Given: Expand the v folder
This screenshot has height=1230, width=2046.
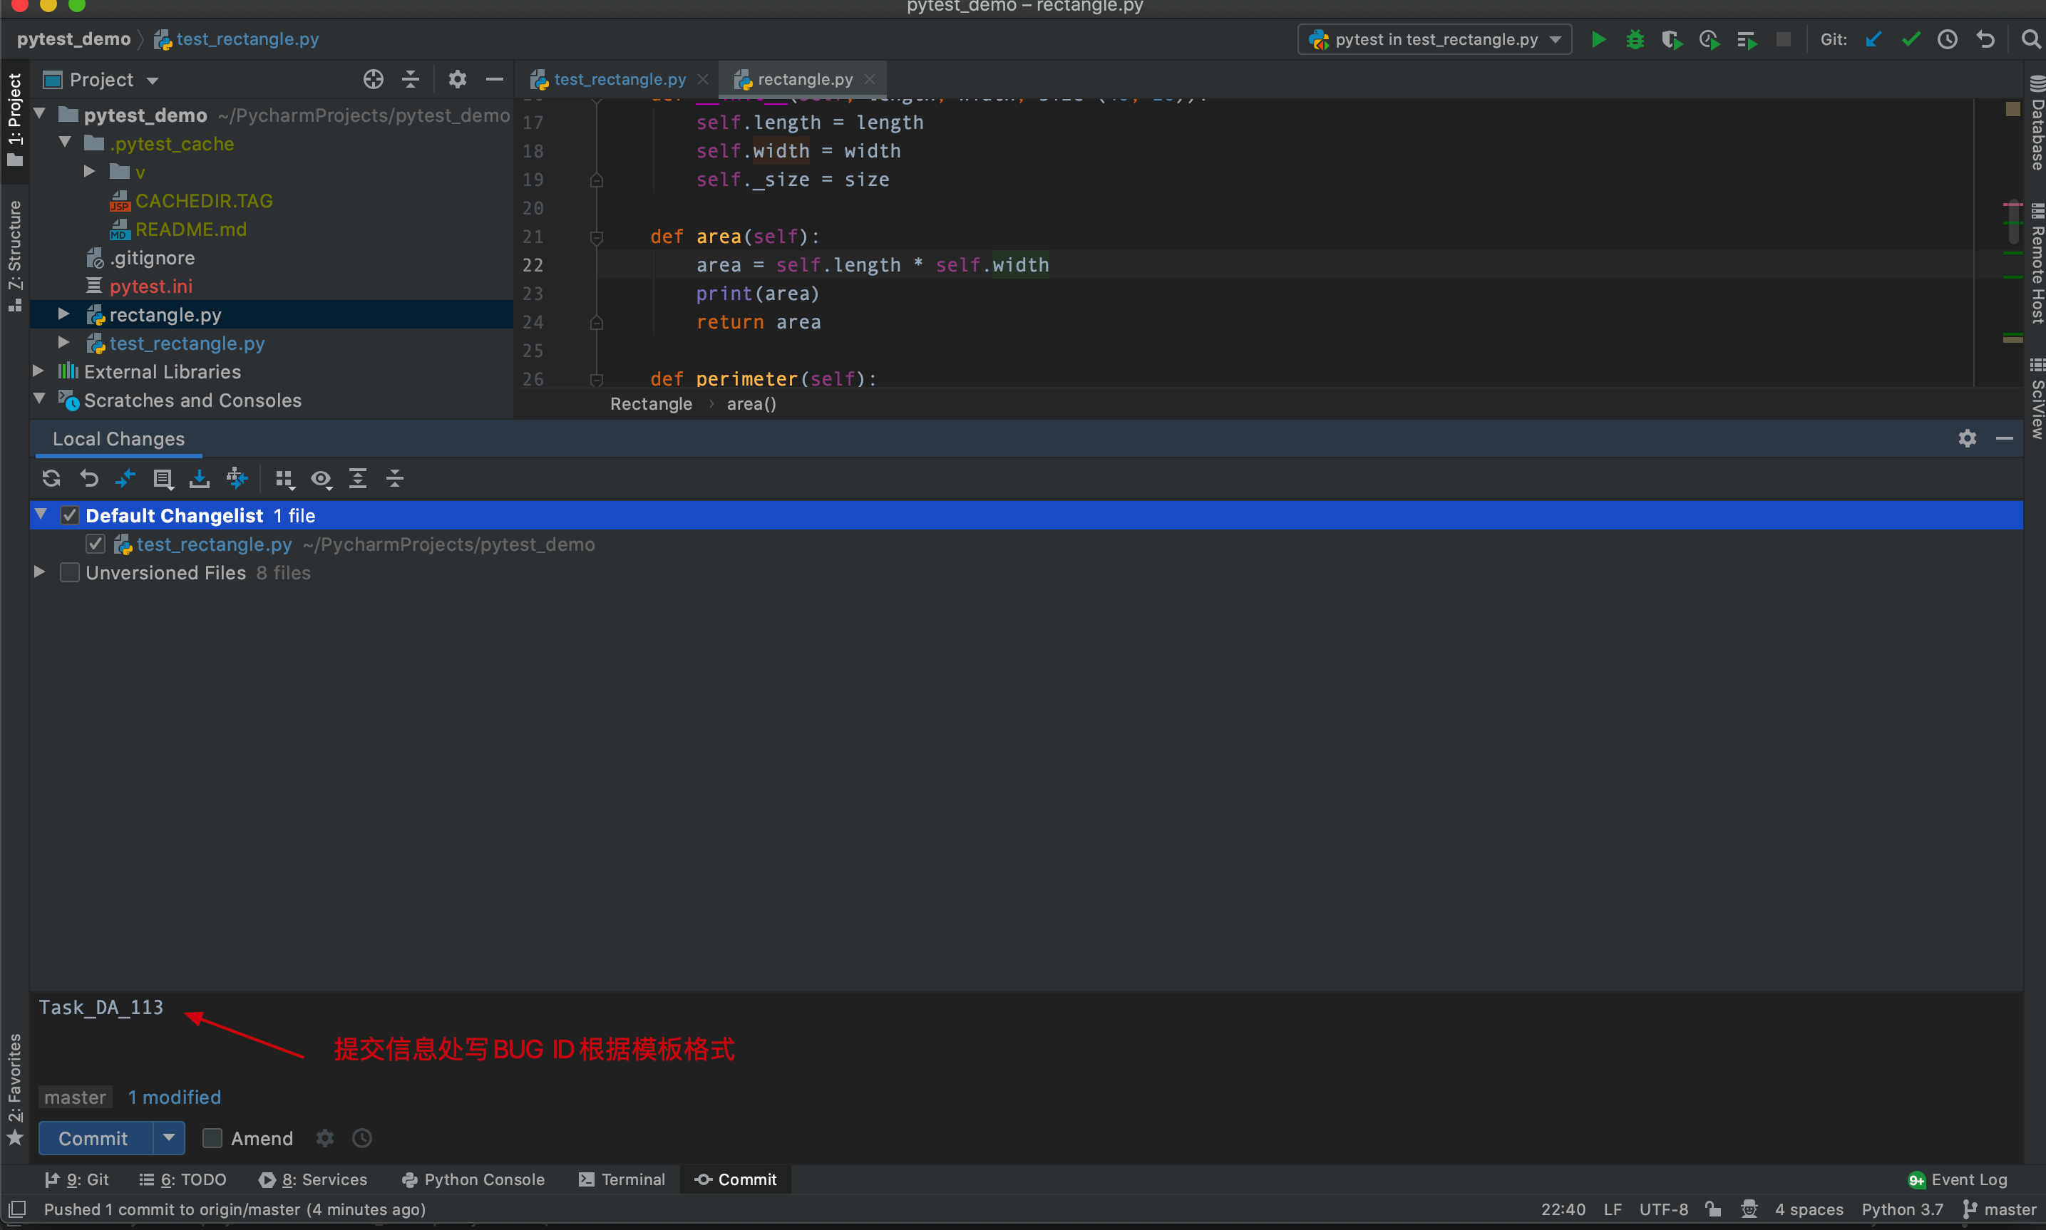Looking at the screenshot, I should pos(90,171).
